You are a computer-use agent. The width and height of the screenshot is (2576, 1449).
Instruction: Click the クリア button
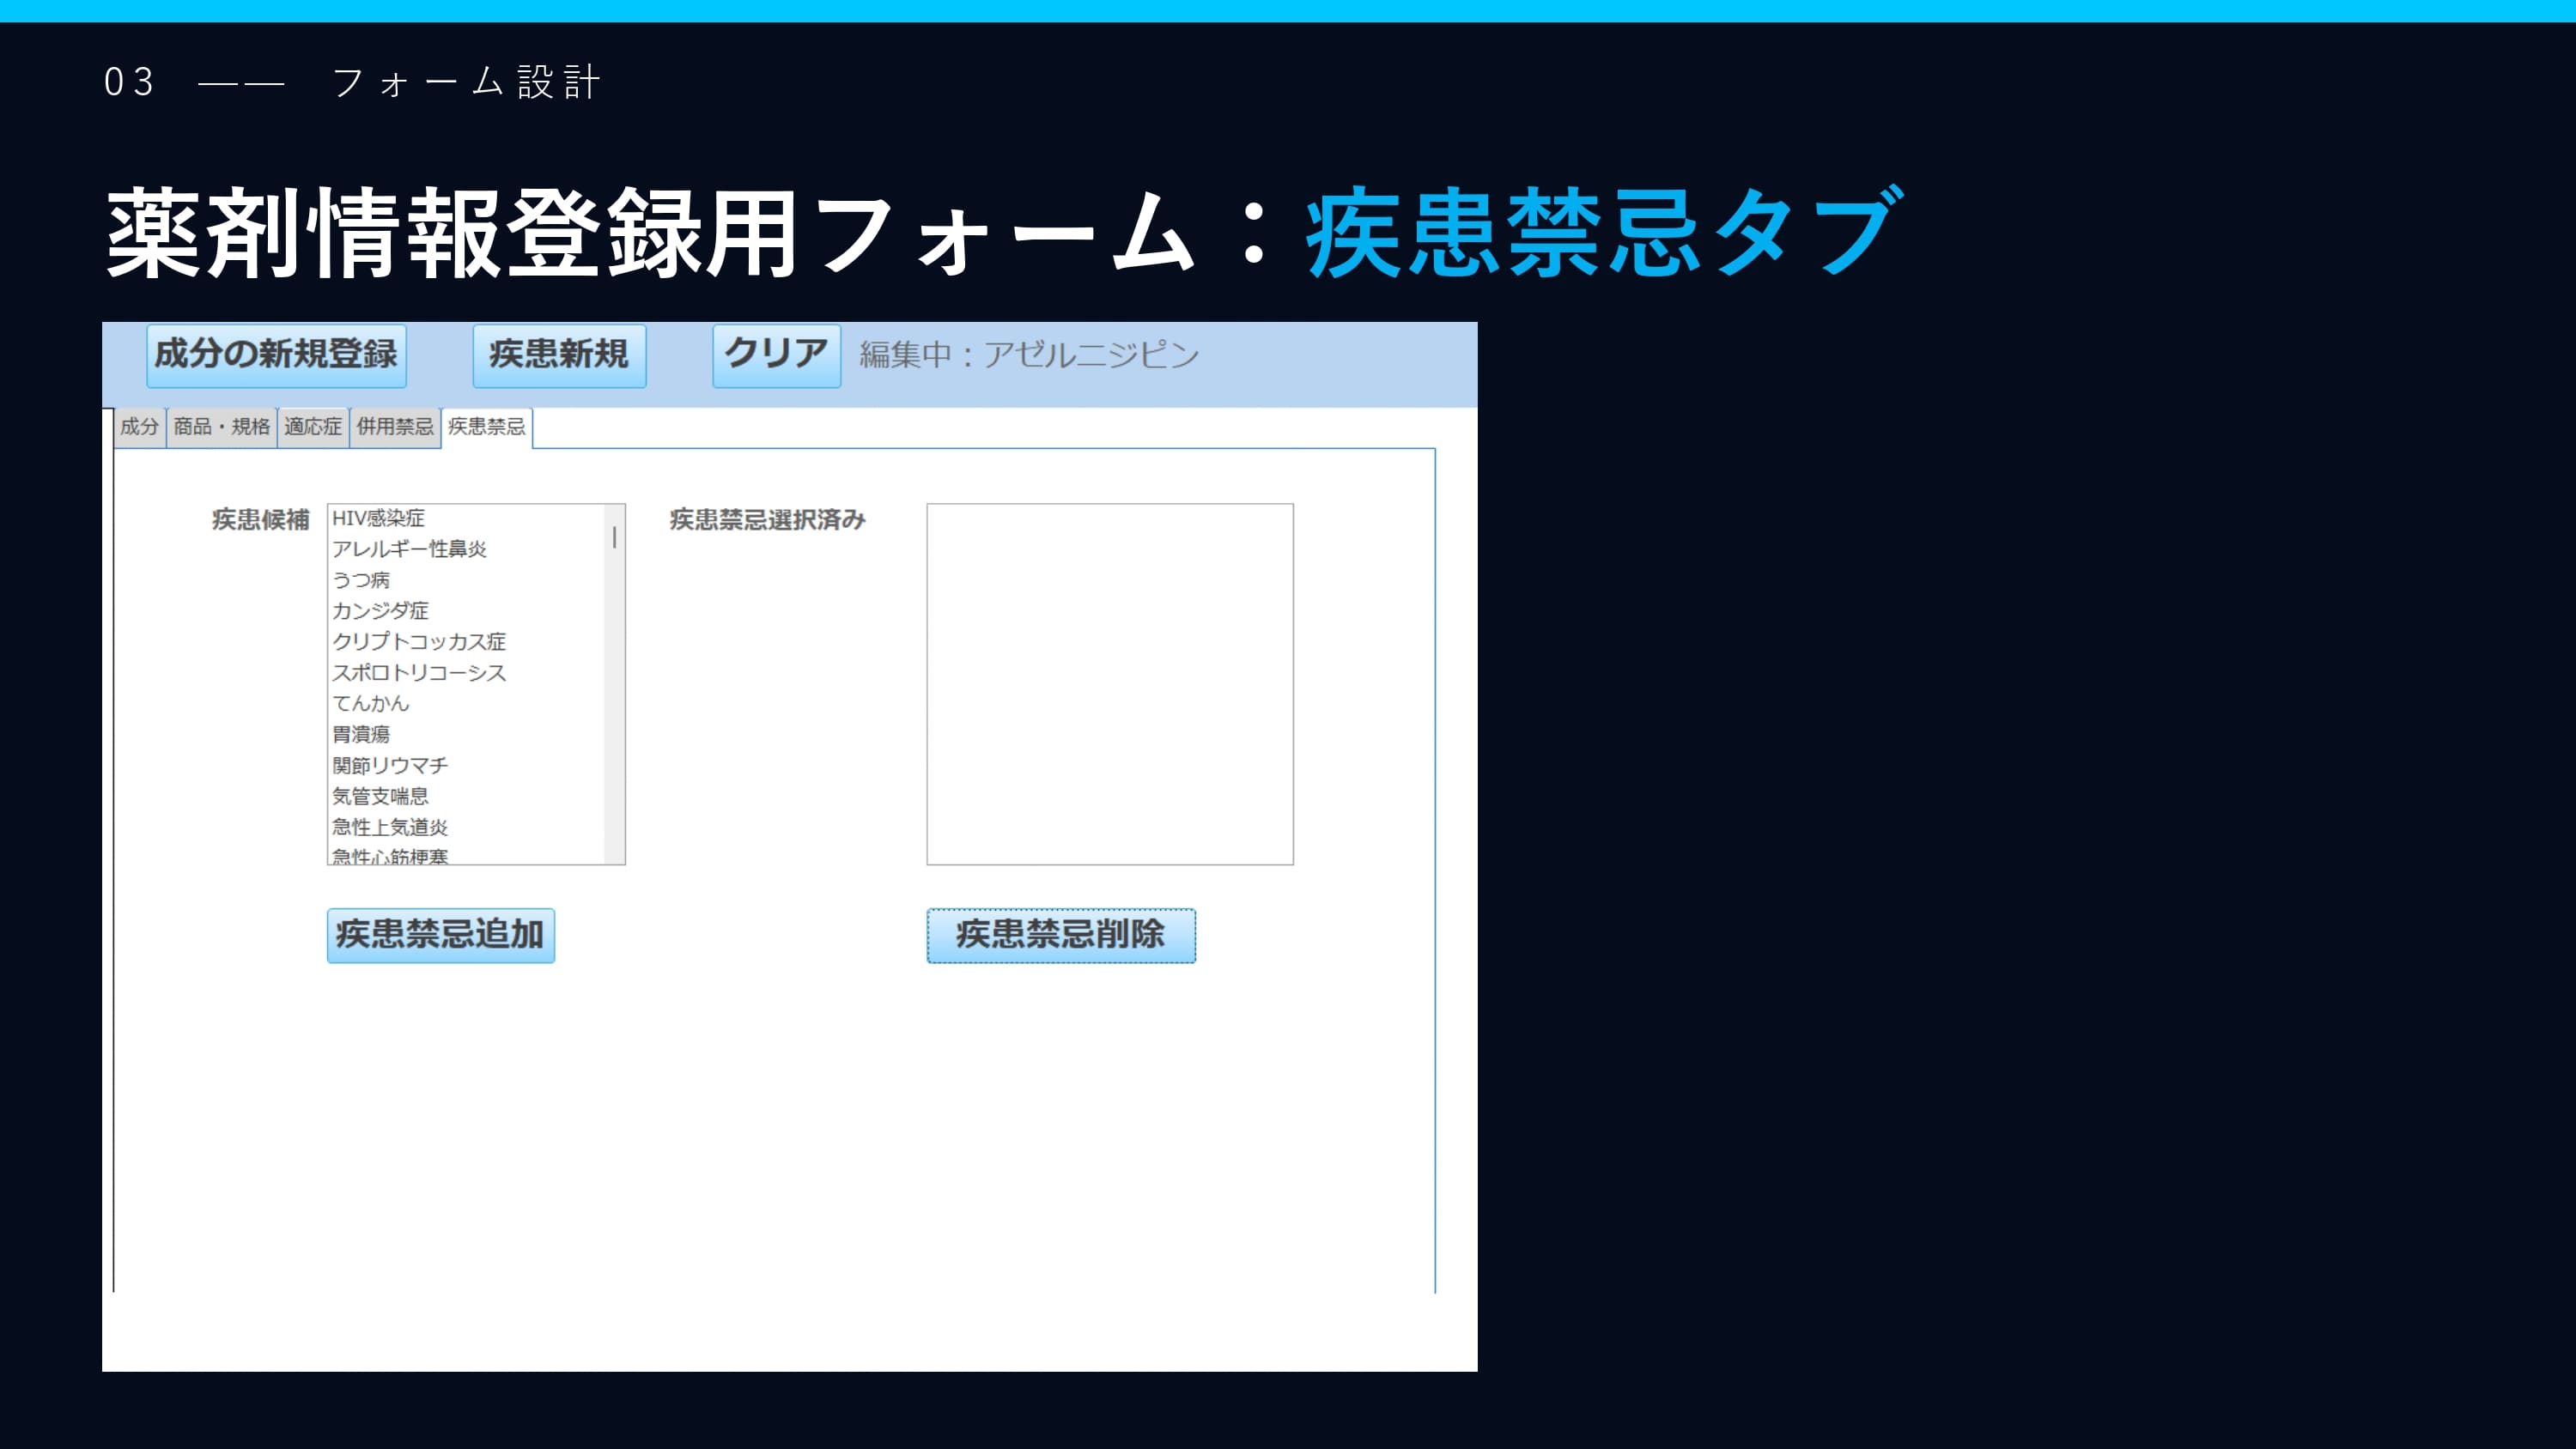pyautogui.click(x=776, y=355)
